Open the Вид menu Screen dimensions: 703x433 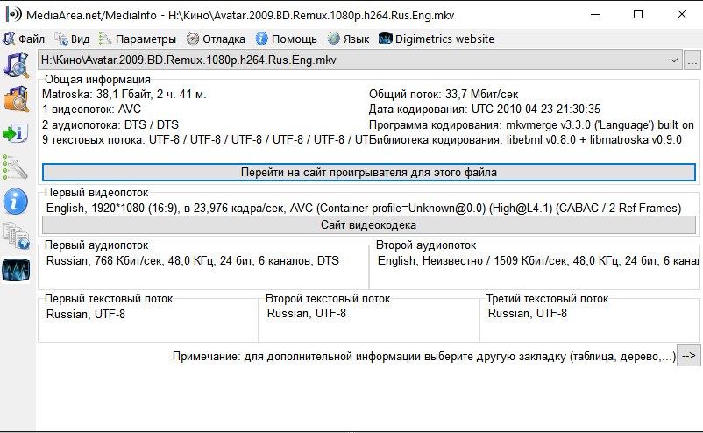tap(72, 39)
